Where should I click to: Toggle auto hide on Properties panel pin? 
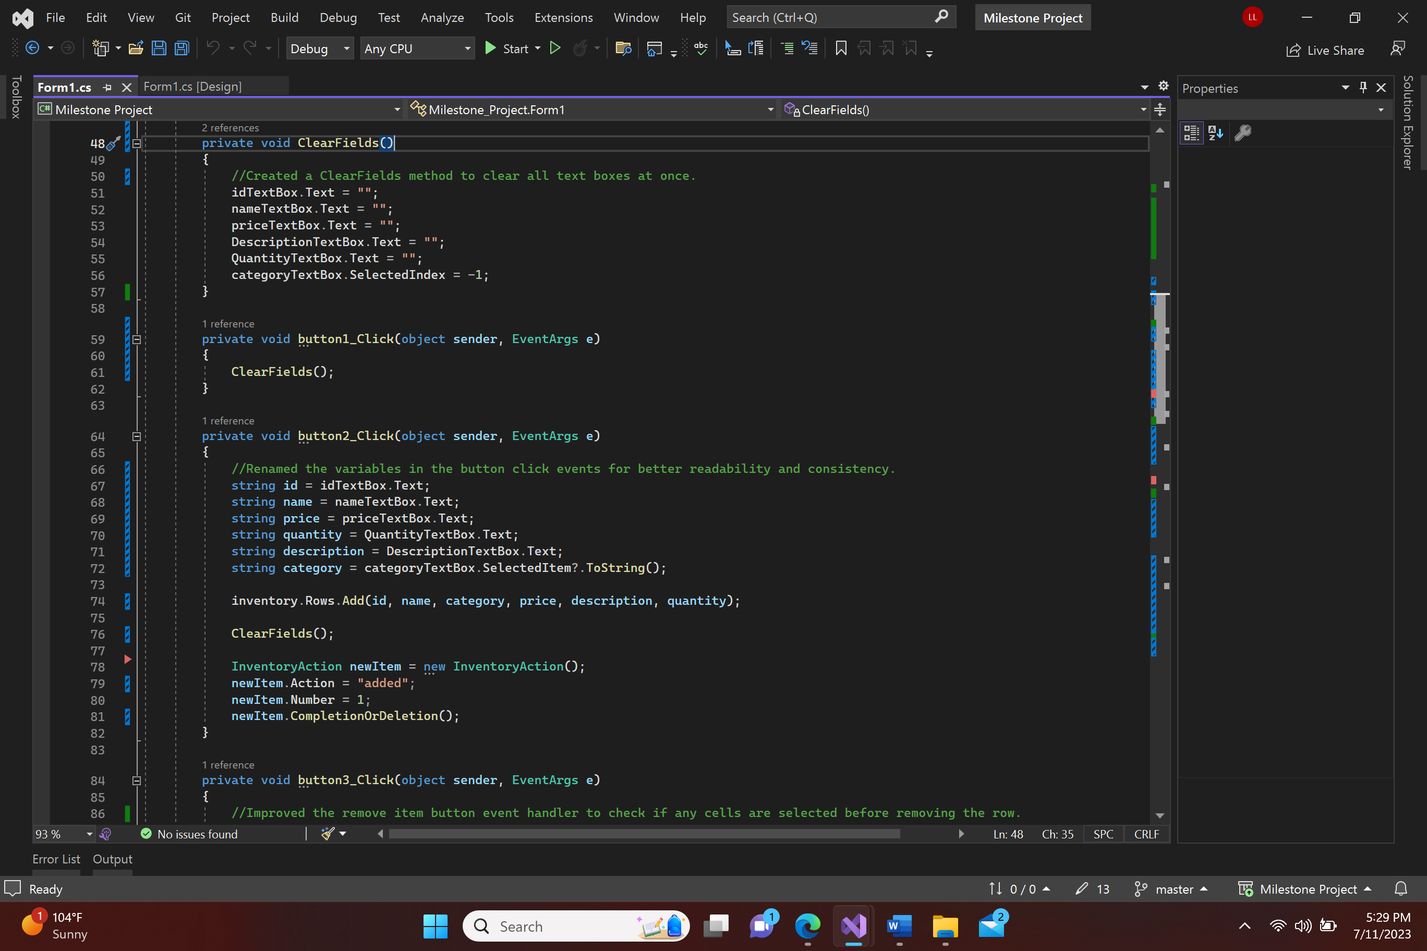(1363, 88)
